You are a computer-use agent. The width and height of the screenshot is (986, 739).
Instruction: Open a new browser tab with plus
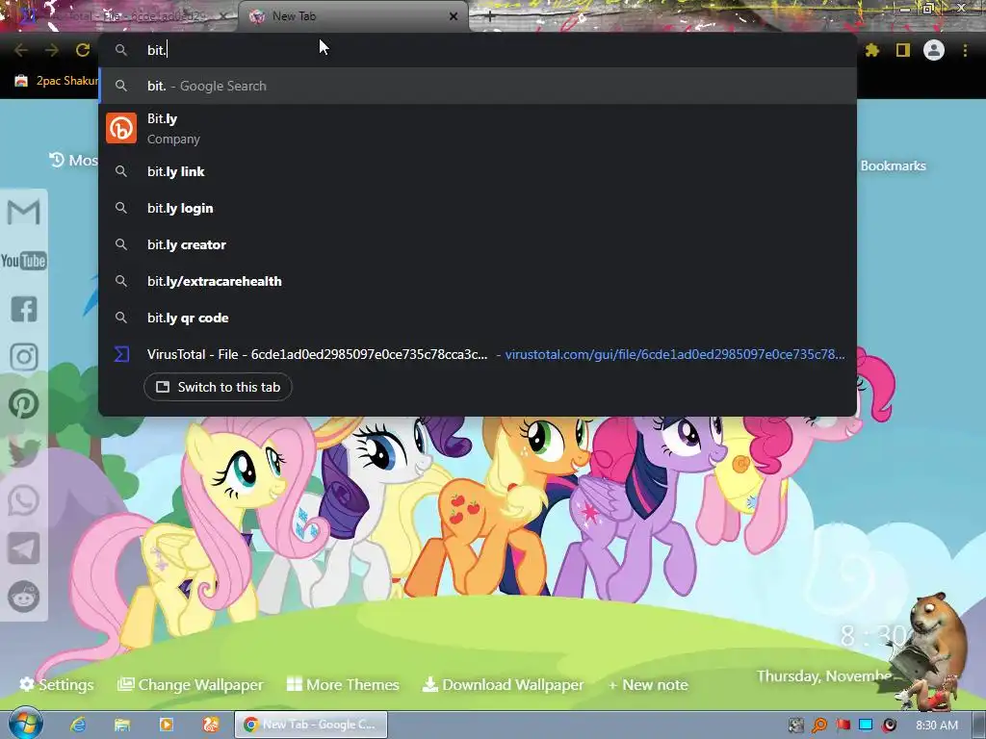pyautogui.click(x=490, y=17)
